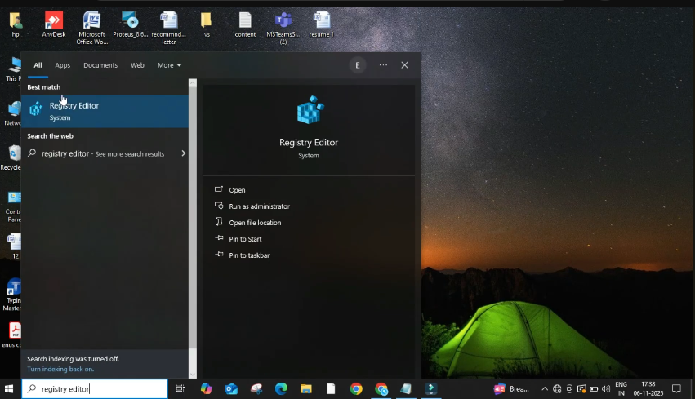The height and width of the screenshot is (399, 695).
Task: Open the Windows Start menu
Action: point(9,389)
